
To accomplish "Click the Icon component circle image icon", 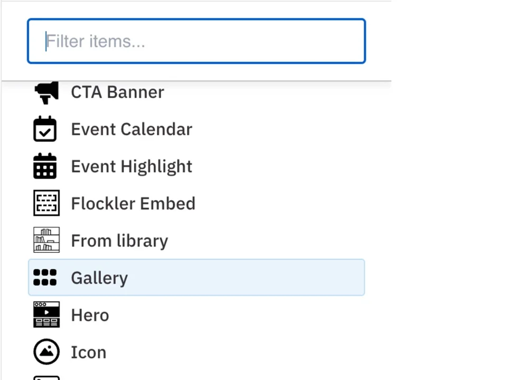I will click(x=46, y=352).
